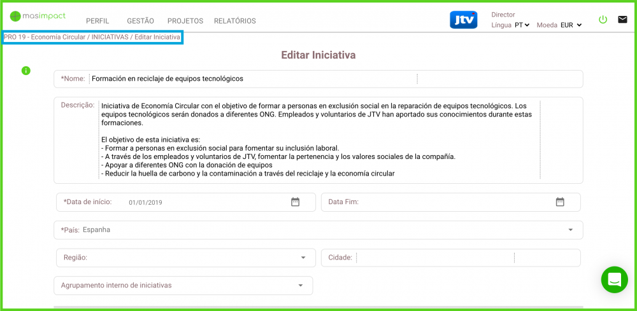Image resolution: width=637 pixels, height=311 pixels.
Task: Open the mail envelope icon
Action: (x=622, y=20)
